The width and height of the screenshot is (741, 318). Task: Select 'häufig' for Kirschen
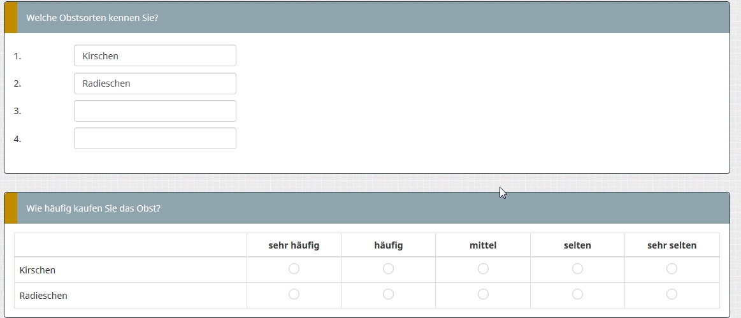click(x=388, y=269)
